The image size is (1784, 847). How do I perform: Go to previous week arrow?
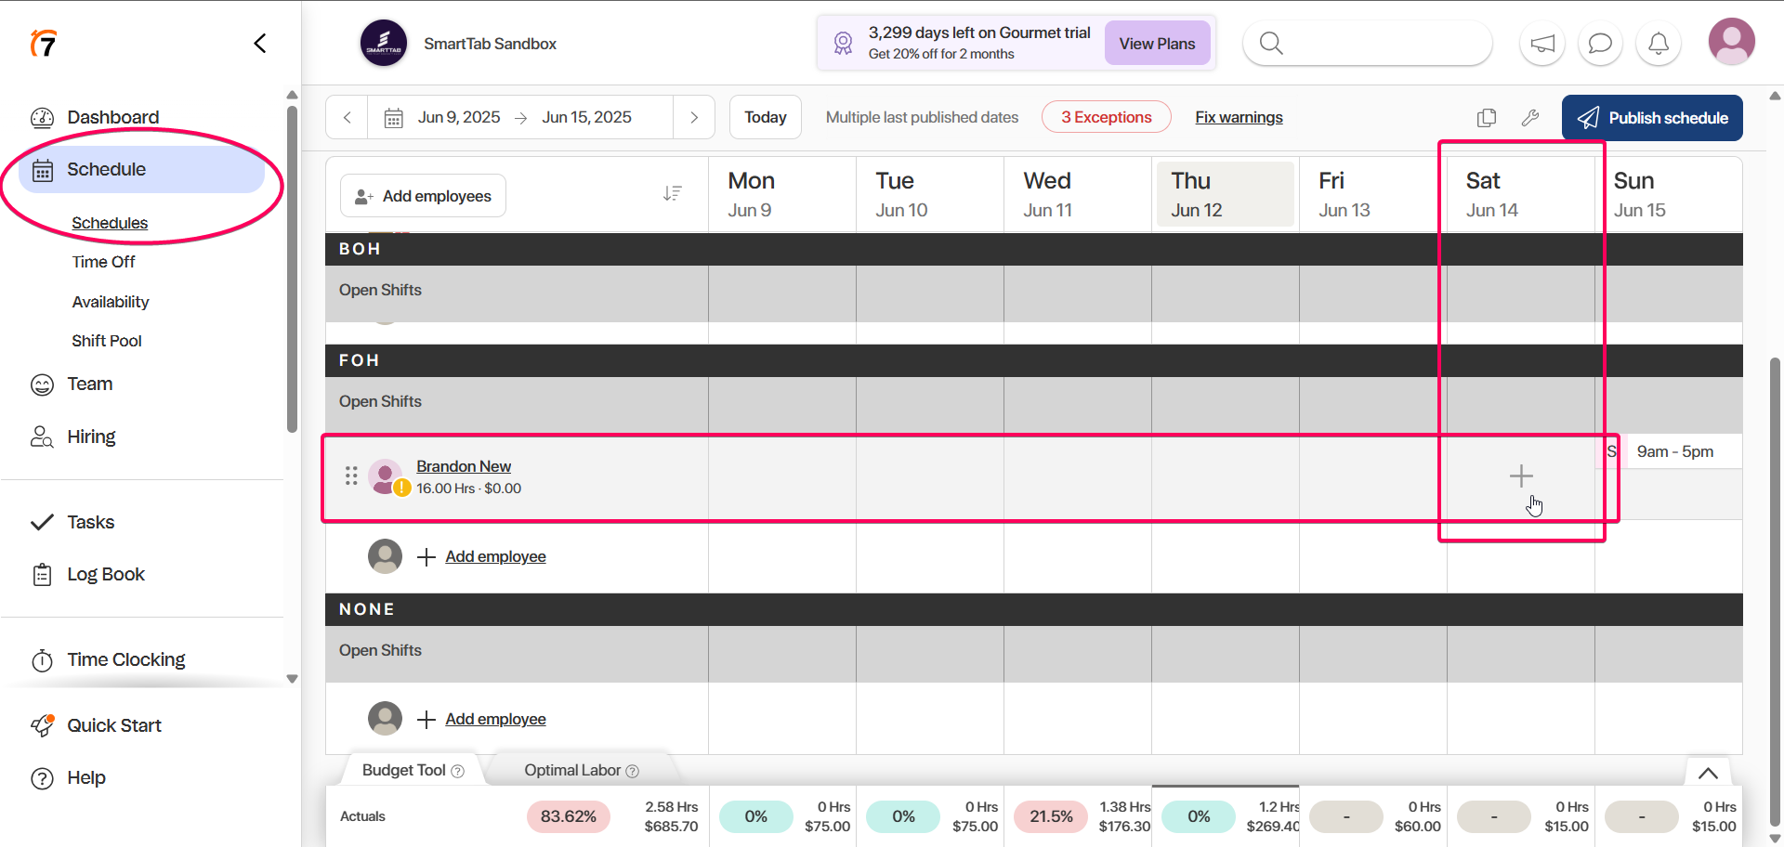(x=348, y=118)
